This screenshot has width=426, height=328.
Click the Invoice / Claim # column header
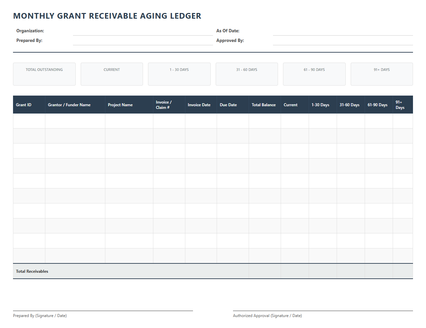tap(169, 105)
